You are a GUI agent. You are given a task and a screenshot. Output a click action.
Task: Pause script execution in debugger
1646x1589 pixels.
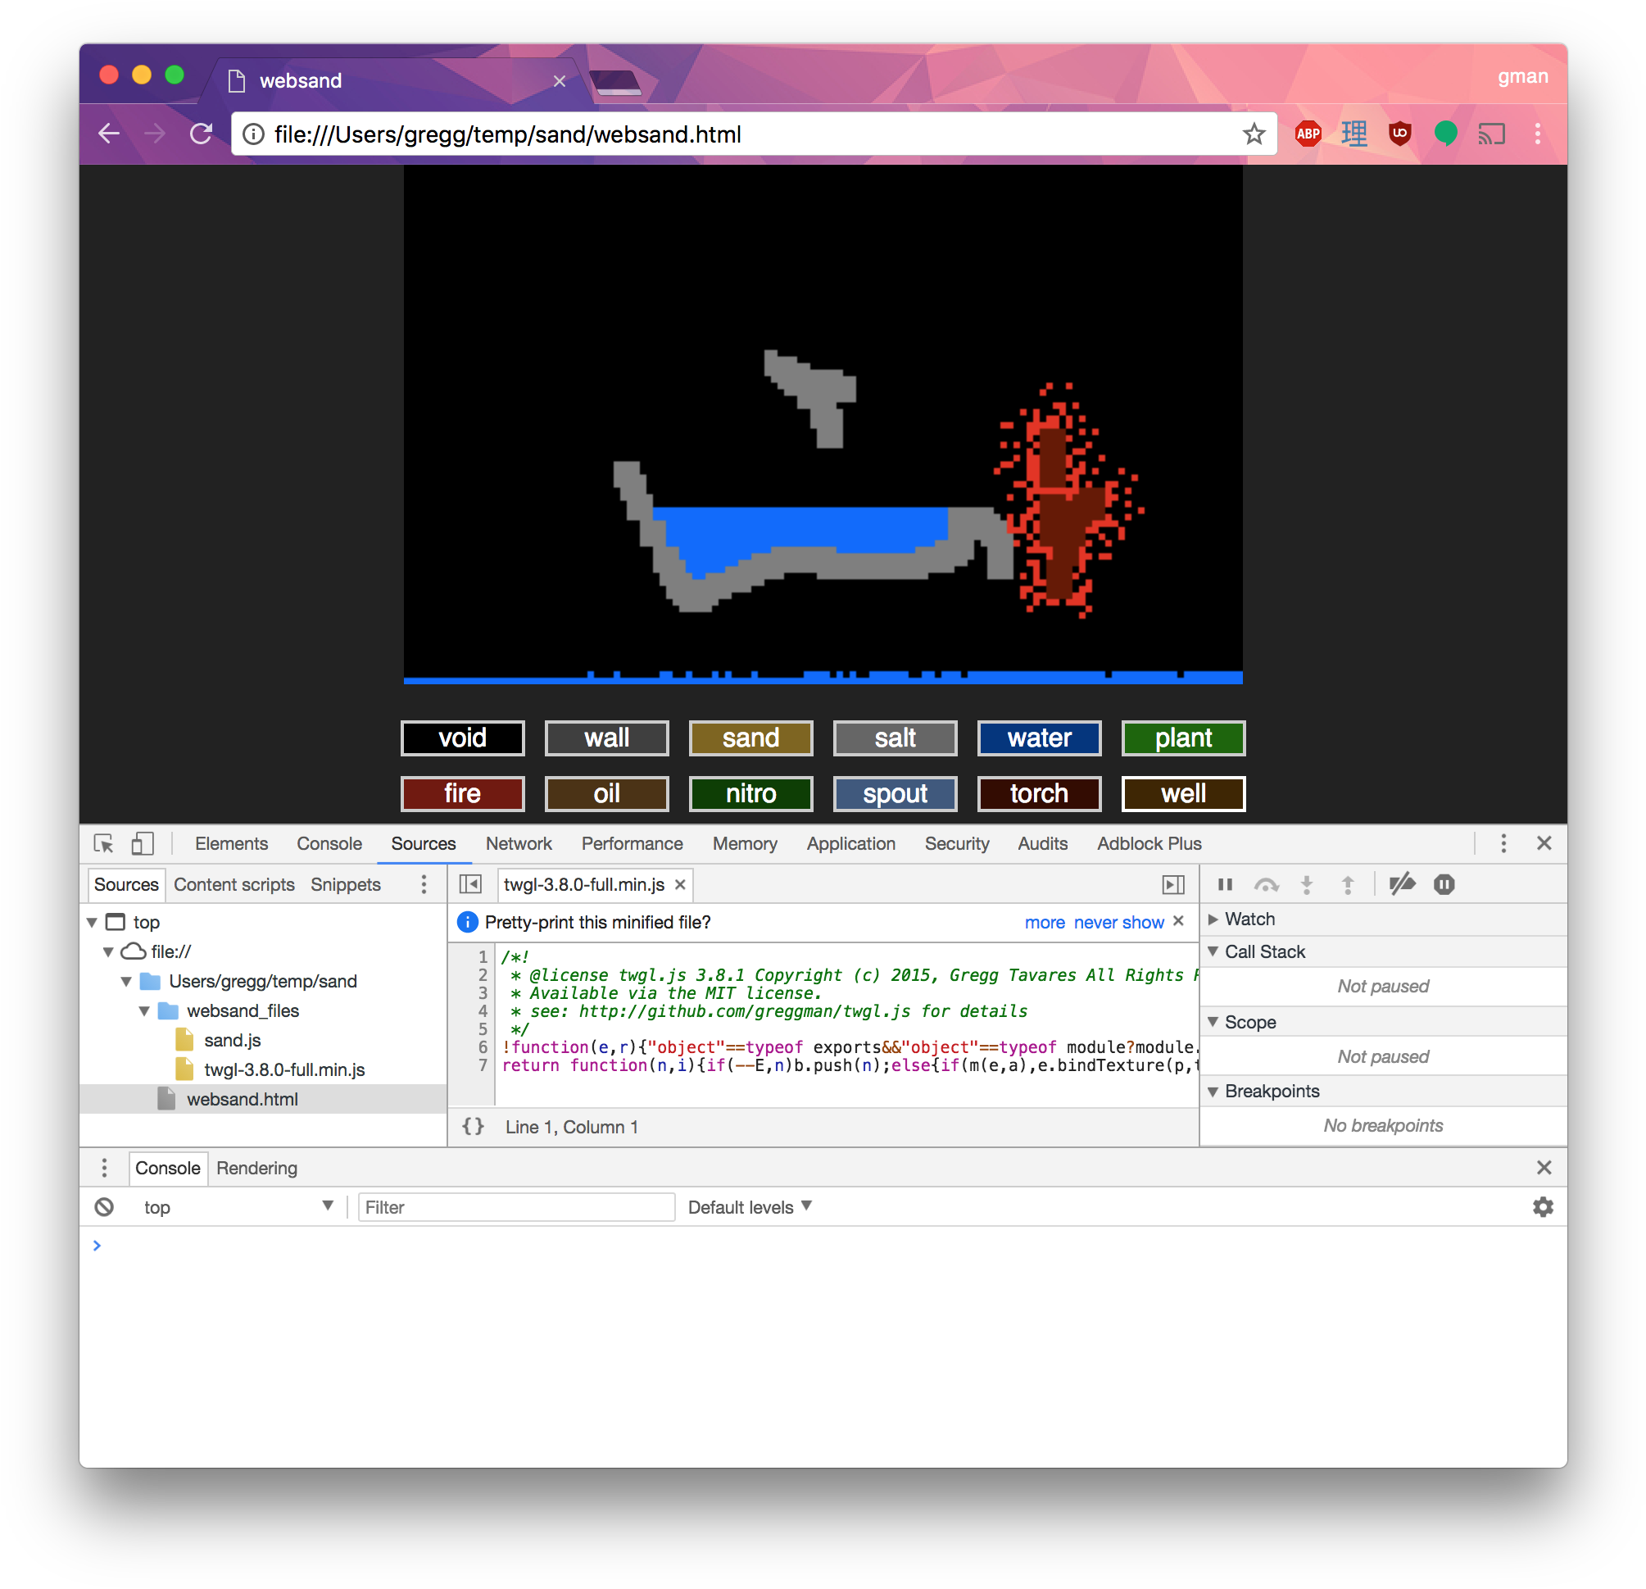(1224, 884)
